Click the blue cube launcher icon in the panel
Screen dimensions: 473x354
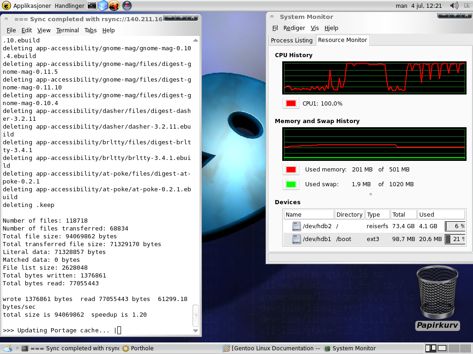103,6
